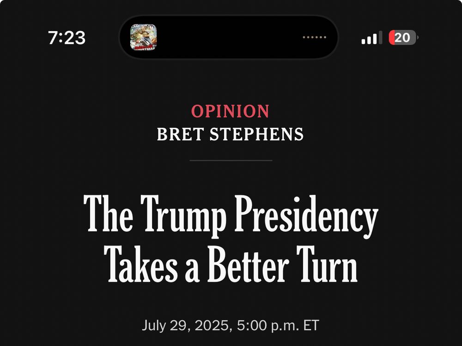The width and height of the screenshot is (462, 346).
Task: Tap the cellular signal bars icon
Action: pyautogui.click(x=372, y=37)
